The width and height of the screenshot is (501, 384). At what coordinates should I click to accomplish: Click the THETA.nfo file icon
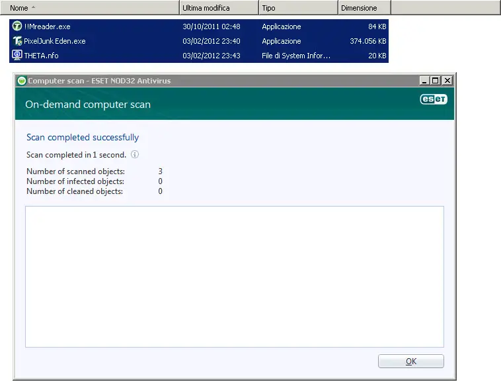pos(17,55)
